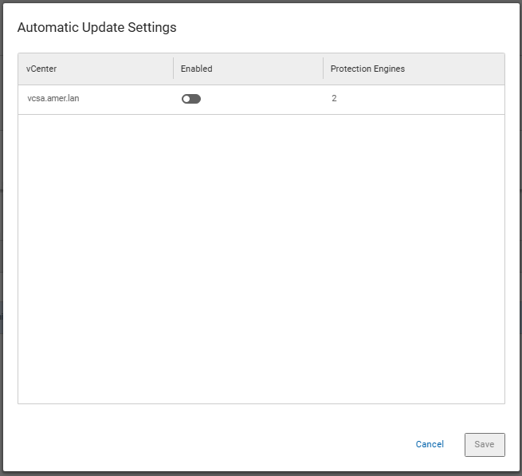The height and width of the screenshot is (476, 522).
Task: Toggle the Enabled switch for vcsa.amer.lan
Action: (191, 99)
